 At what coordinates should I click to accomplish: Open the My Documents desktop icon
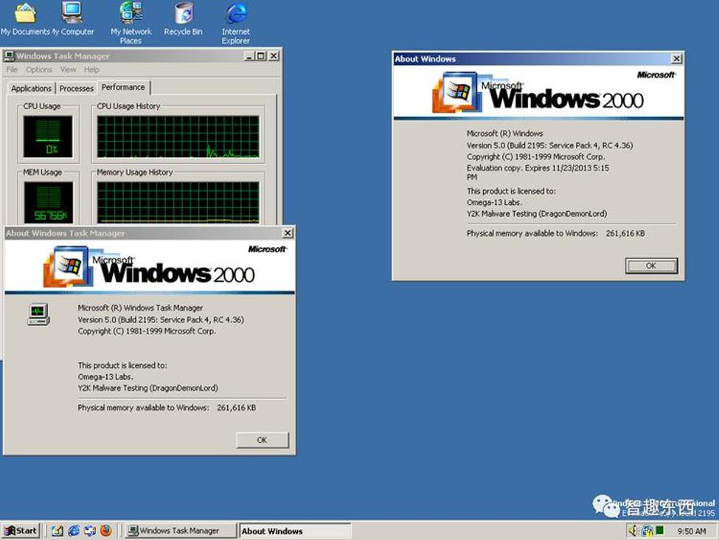point(25,13)
